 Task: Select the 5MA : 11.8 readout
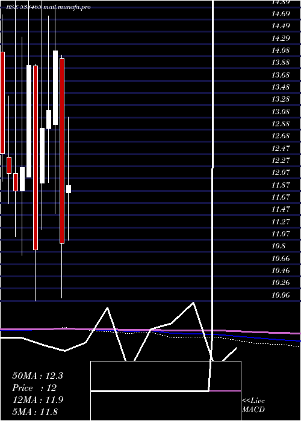click(35, 411)
